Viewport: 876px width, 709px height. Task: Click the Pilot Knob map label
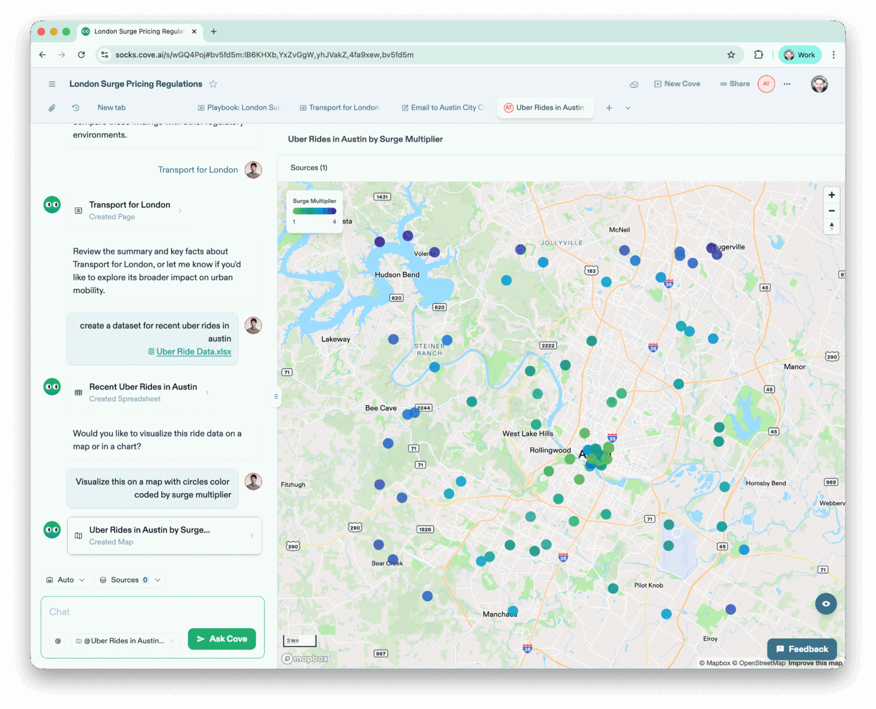[x=648, y=586]
